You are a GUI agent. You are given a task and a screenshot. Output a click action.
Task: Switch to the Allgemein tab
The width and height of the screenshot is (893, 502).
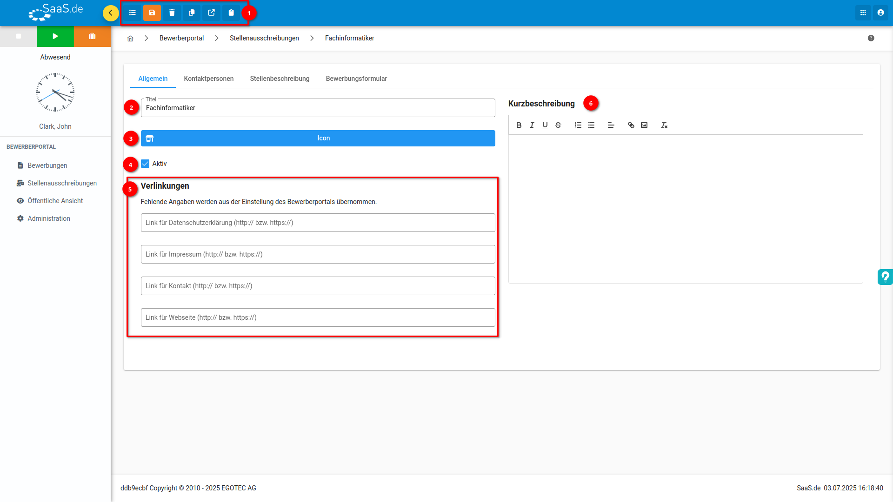(x=153, y=79)
